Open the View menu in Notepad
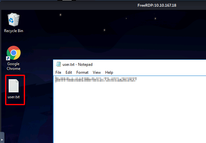This screenshot has height=143, width=206. pos(97,72)
